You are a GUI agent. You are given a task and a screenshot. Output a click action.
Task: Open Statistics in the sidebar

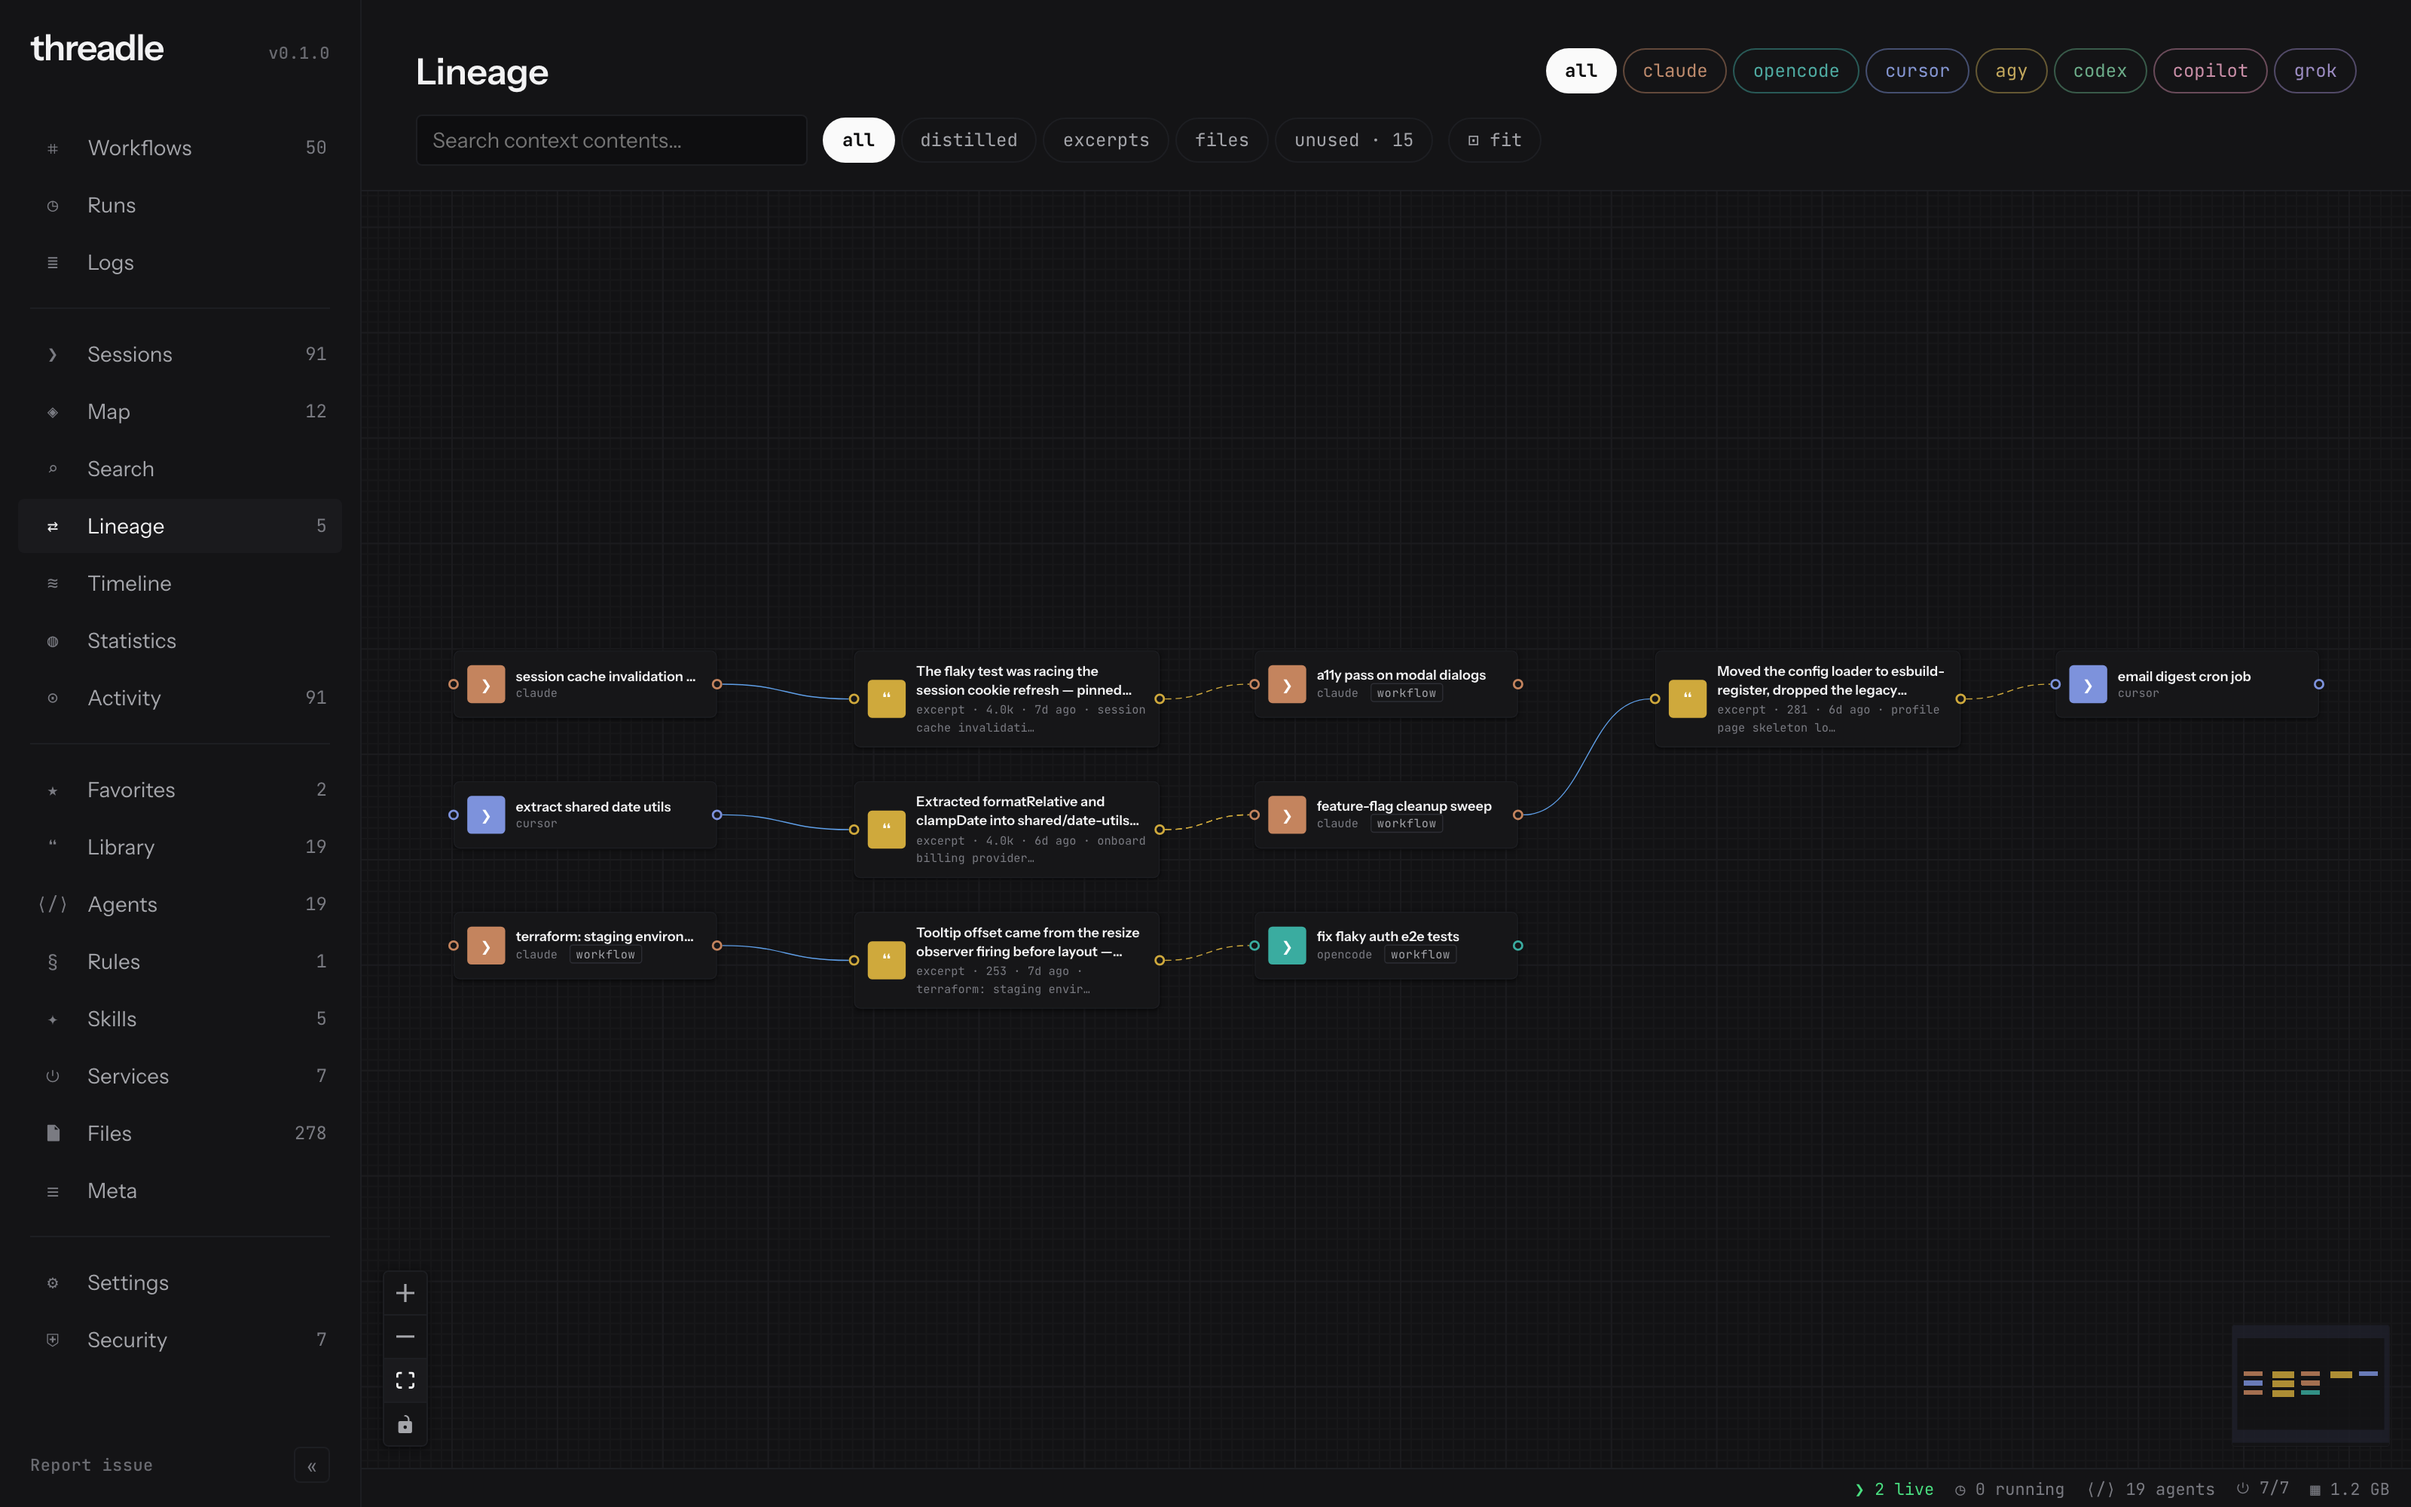coord(180,641)
